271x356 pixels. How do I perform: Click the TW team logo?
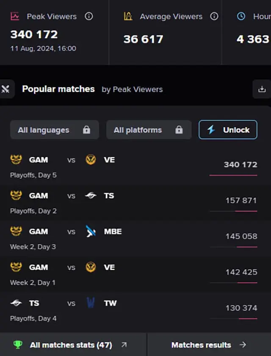coord(91,303)
